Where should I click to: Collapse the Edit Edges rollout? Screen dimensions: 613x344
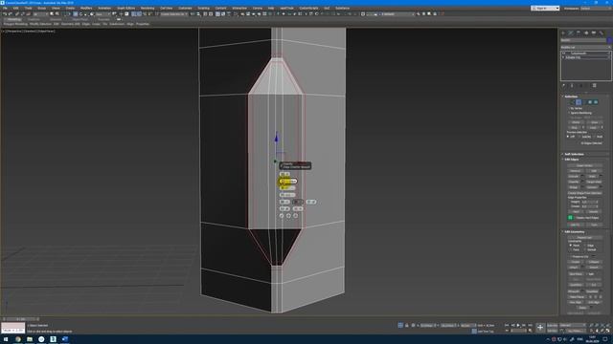coord(572,160)
